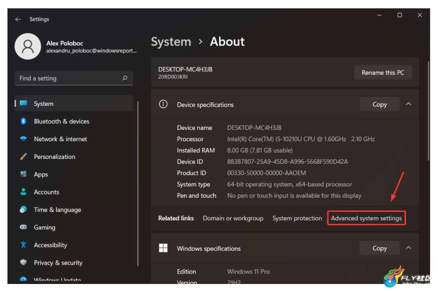Click the Alex Poloboc account name
The image size is (438, 291).
[65, 43]
